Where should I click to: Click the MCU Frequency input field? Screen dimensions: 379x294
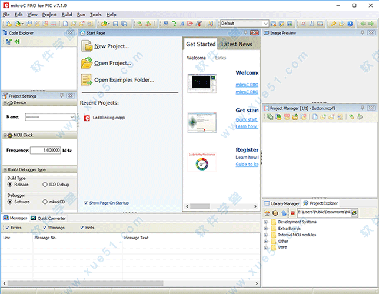(x=45, y=151)
